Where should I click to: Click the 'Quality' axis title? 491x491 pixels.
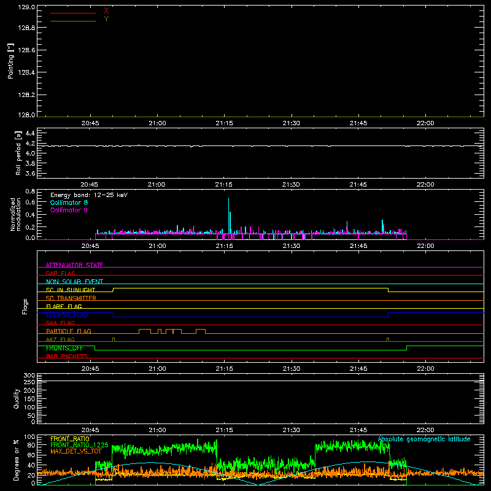[x=17, y=398]
